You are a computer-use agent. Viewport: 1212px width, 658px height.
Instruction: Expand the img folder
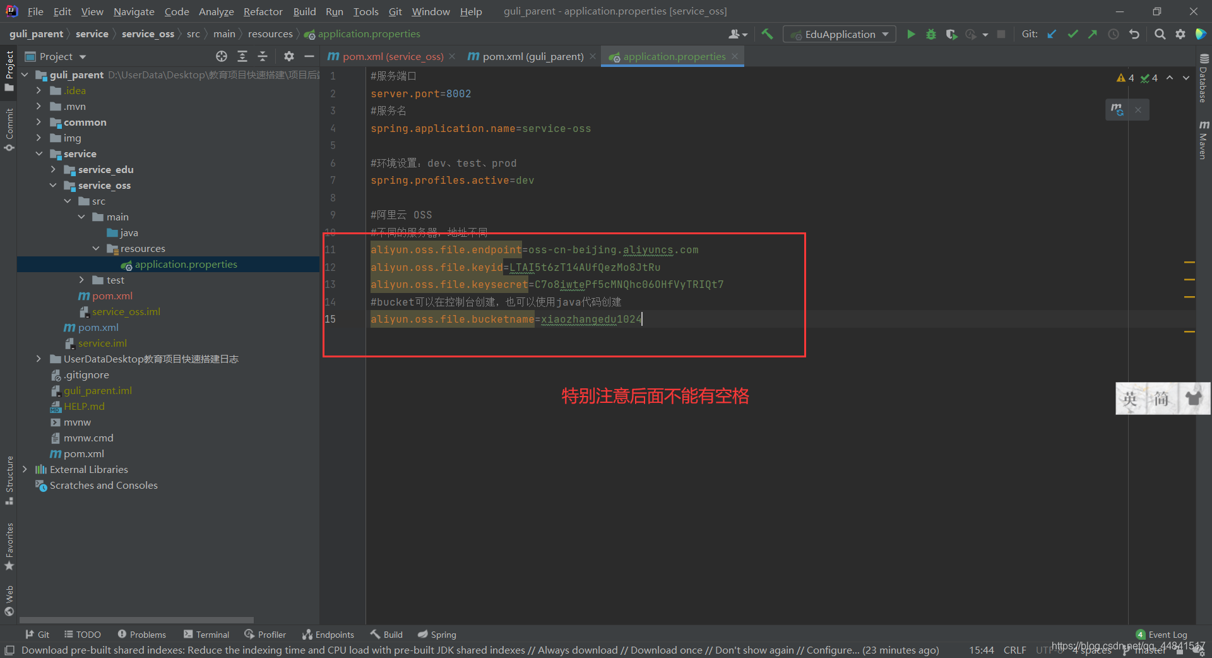point(39,138)
